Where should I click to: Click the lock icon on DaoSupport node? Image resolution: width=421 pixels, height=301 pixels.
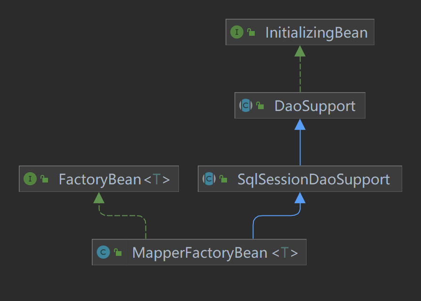click(x=260, y=106)
